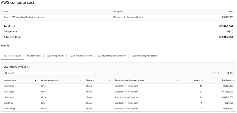Viewport: 237px width, 113px height.
Task: Click Amazon EC2 Shared and Dedicated Instances
Action: 24,17
